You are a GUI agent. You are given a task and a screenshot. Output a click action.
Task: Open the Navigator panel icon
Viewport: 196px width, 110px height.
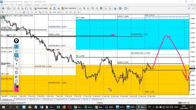pyautogui.click(x=22, y=8)
